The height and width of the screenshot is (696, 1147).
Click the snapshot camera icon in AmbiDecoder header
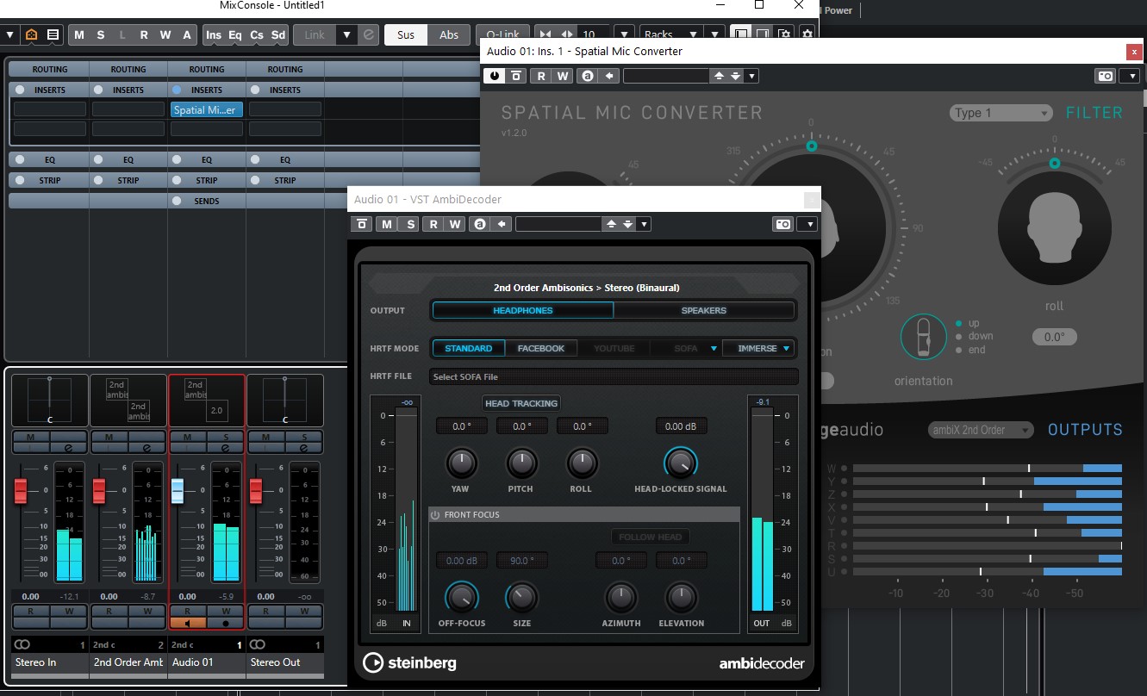coord(782,223)
